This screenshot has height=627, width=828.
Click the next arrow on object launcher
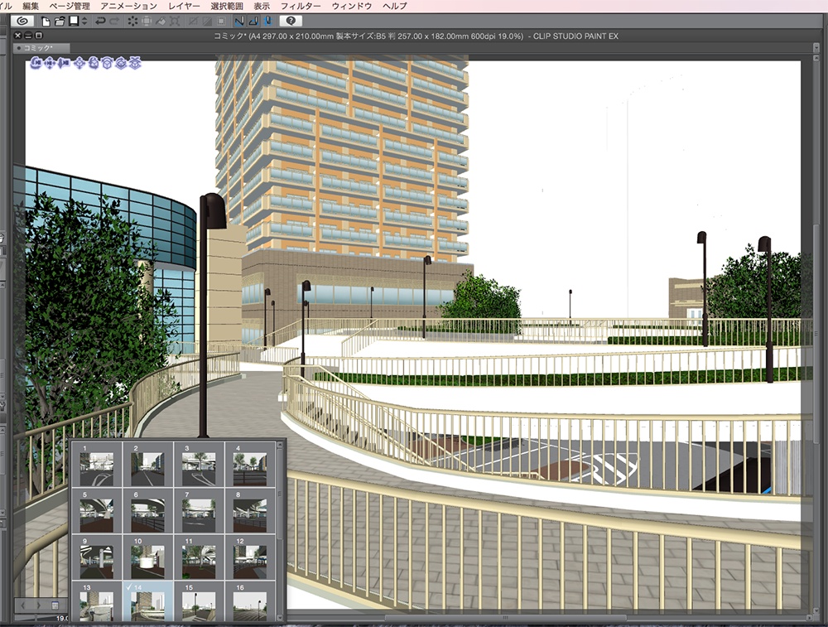38,605
